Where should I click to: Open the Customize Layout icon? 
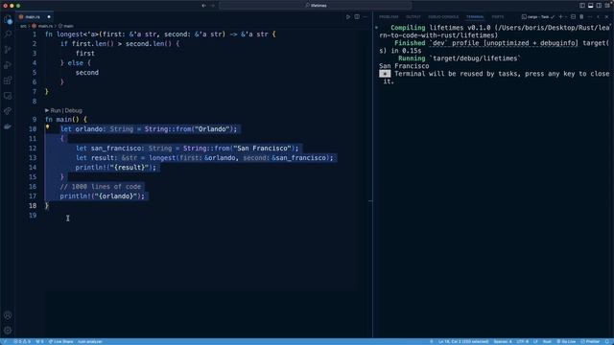click(x=607, y=6)
